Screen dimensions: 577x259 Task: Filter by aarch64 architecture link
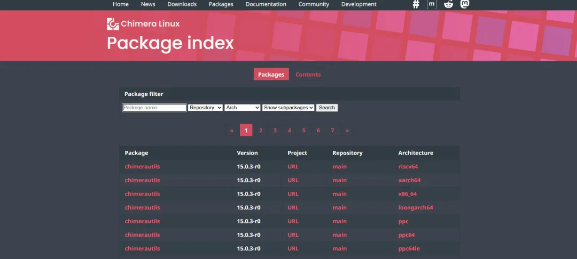click(x=410, y=180)
